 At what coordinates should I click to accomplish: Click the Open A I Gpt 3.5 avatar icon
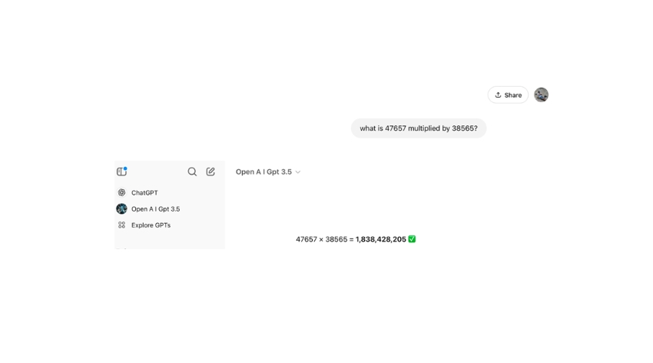point(121,209)
